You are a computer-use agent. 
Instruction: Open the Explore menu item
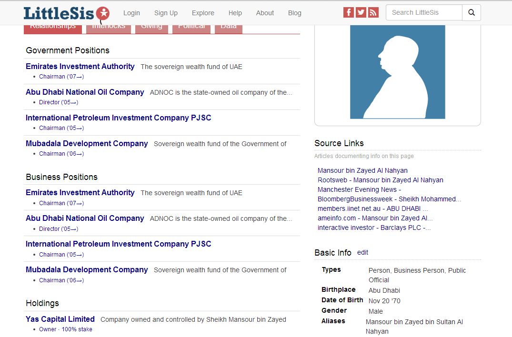click(x=203, y=13)
